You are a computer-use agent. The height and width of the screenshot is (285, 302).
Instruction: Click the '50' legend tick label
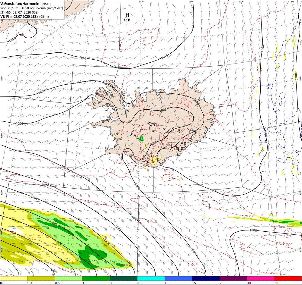[x=276, y=283]
